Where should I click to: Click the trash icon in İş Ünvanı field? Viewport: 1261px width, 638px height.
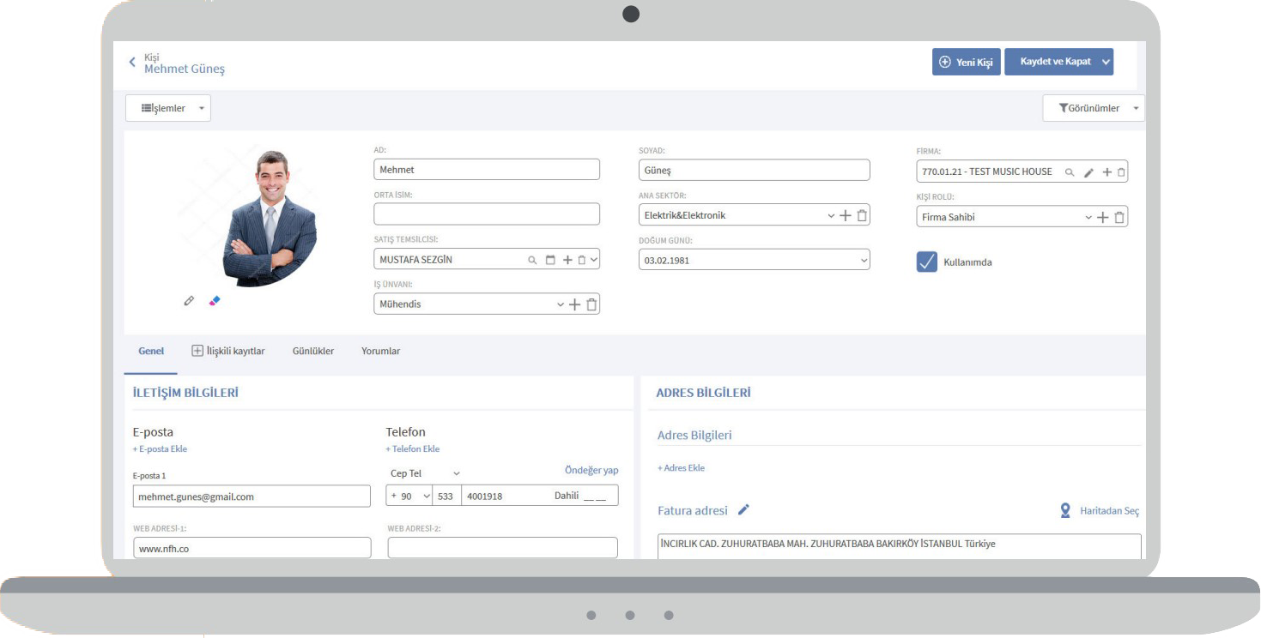pyautogui.click(x=591, y=304)
